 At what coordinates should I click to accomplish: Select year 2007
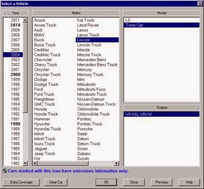coord(15,40)
